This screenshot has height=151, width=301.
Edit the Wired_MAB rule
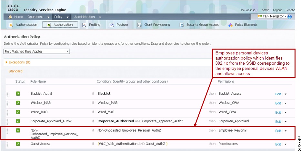click(x=278, y=112)
